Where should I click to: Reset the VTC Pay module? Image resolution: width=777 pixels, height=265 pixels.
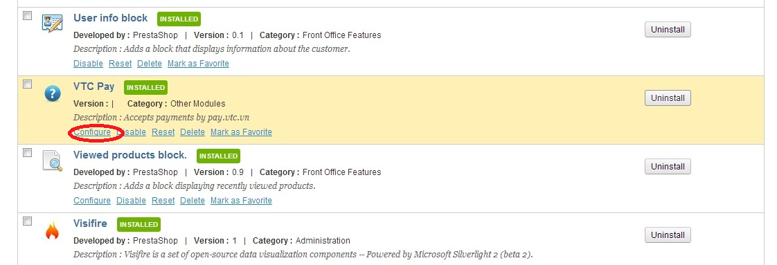163,132
